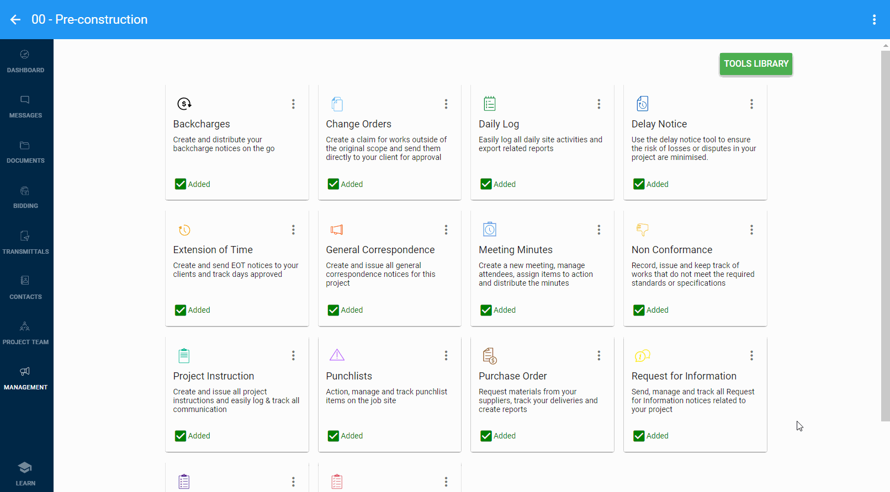The image size is (890, 492).
Task: Open the Backcharges tool title
Action: click(x=202, y=124)
